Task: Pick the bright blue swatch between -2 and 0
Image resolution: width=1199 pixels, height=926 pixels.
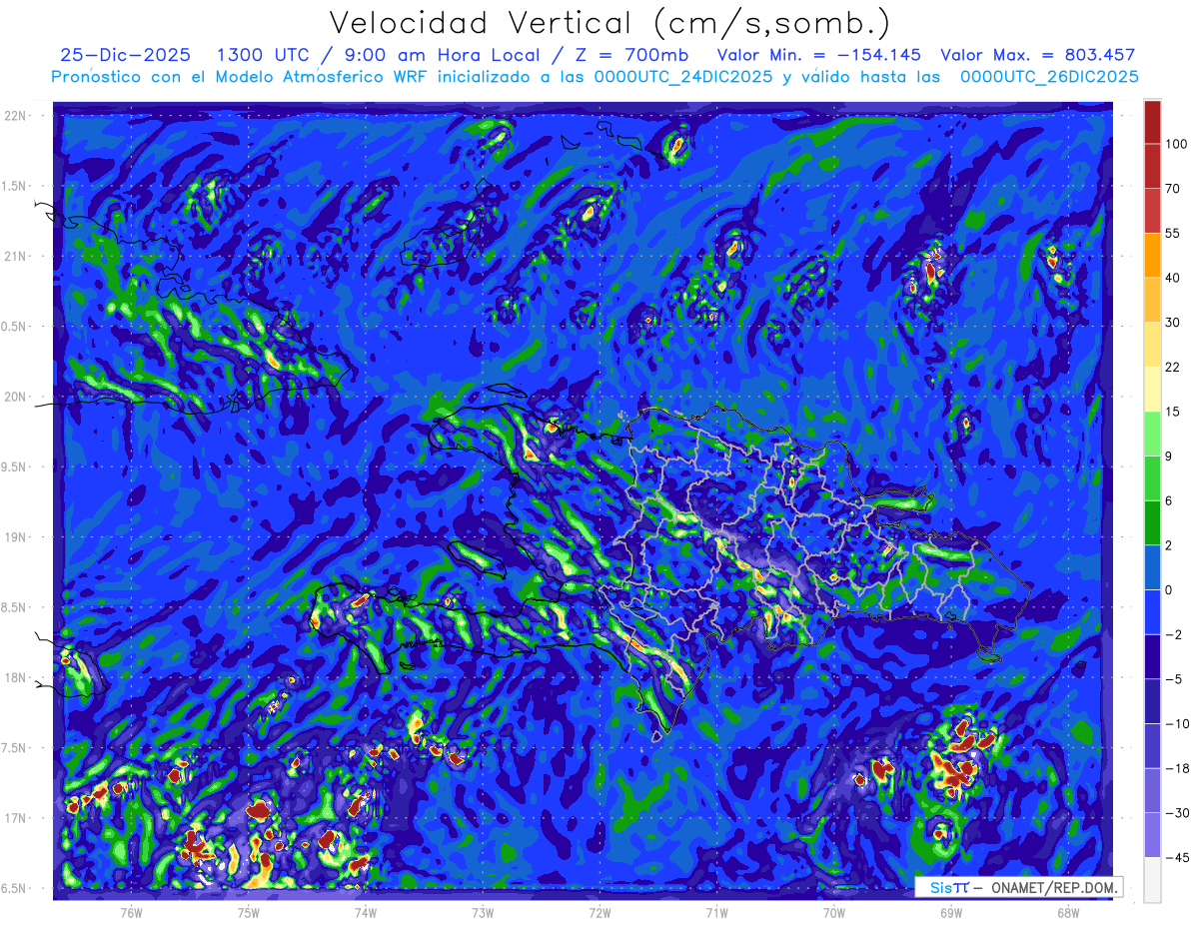Action: [x=1153, y=611]
